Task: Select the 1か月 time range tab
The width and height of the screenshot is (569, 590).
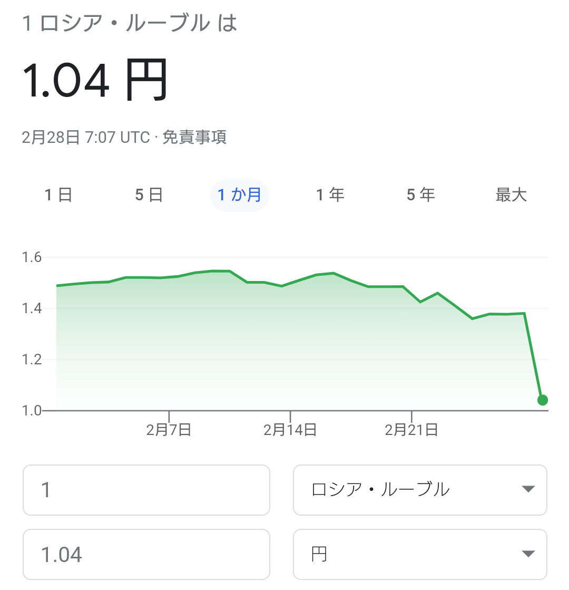Action: (240, 195)
